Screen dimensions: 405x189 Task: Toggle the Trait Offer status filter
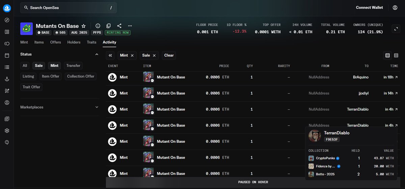31,87
